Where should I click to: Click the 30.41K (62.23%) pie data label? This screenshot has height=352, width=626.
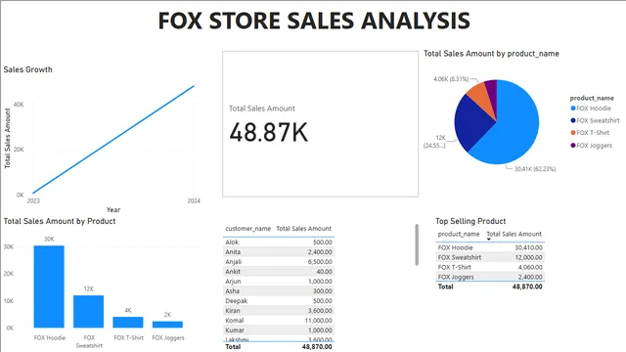[535, 169]
